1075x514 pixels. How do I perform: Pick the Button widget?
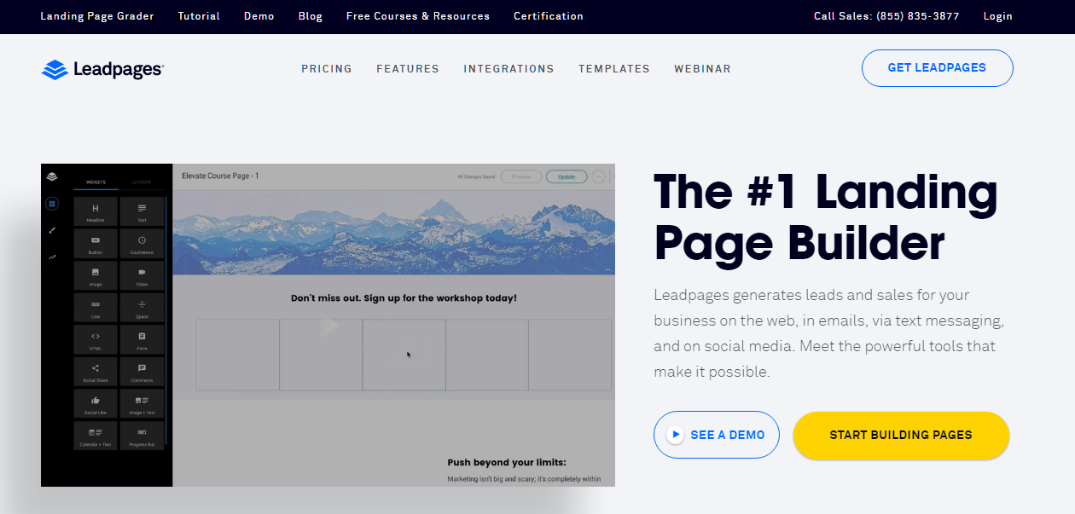(96, 244)
